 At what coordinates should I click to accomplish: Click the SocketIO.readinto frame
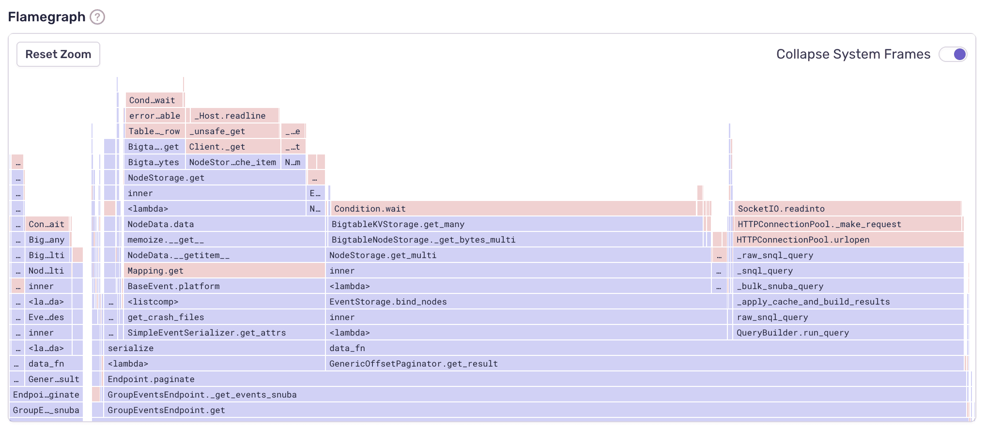847,209
